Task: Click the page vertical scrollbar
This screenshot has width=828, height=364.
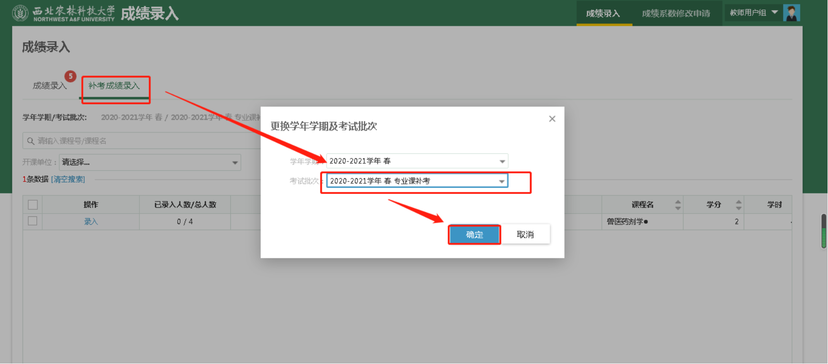Action: [824, 231]
